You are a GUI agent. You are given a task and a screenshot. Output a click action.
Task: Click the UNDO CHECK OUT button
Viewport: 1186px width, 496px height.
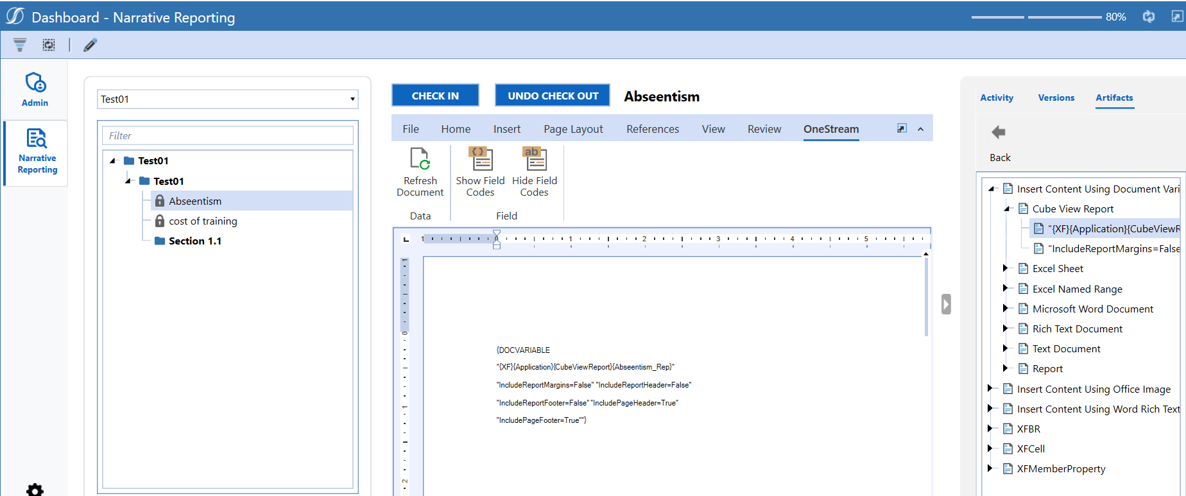[553, 96]
